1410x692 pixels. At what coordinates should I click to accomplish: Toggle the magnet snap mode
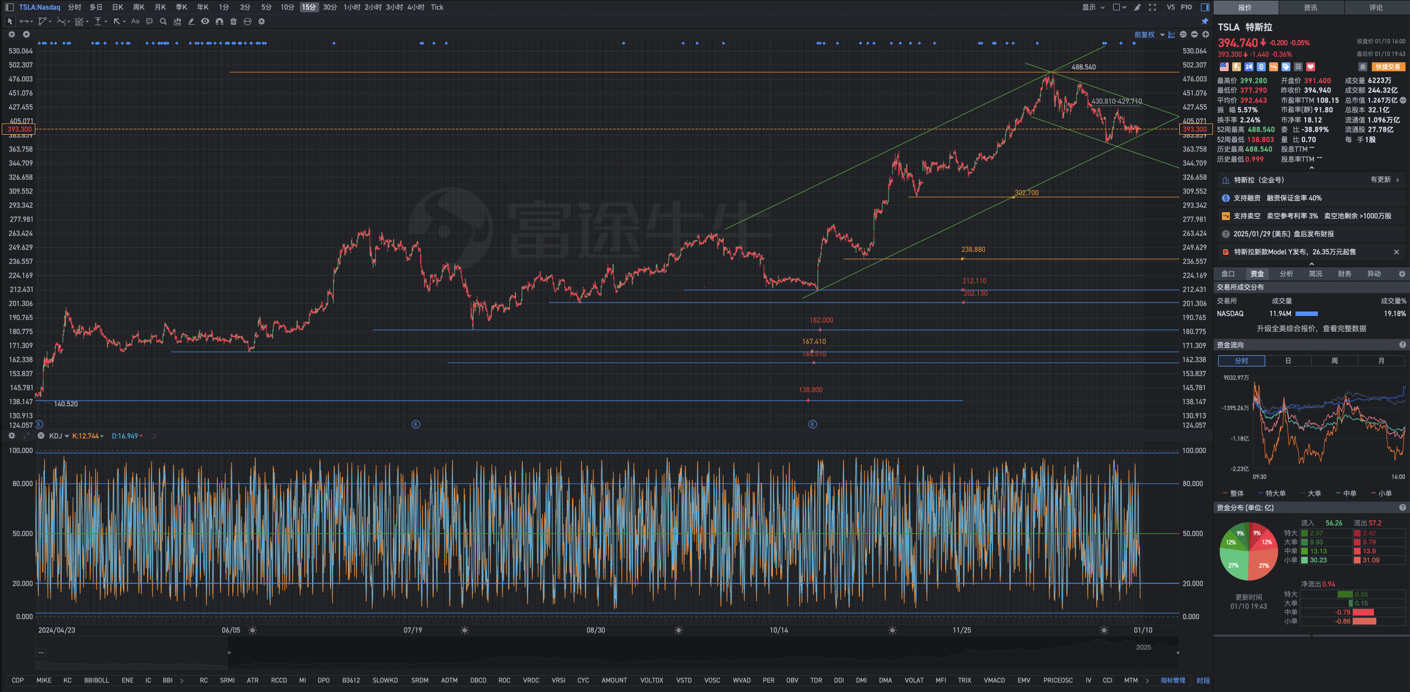click(219, 21)
